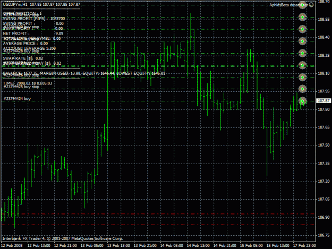Screen dimensions: 332x249
Task: Click the 15 Feb 13:00 time label
Action: coord(278,246)
